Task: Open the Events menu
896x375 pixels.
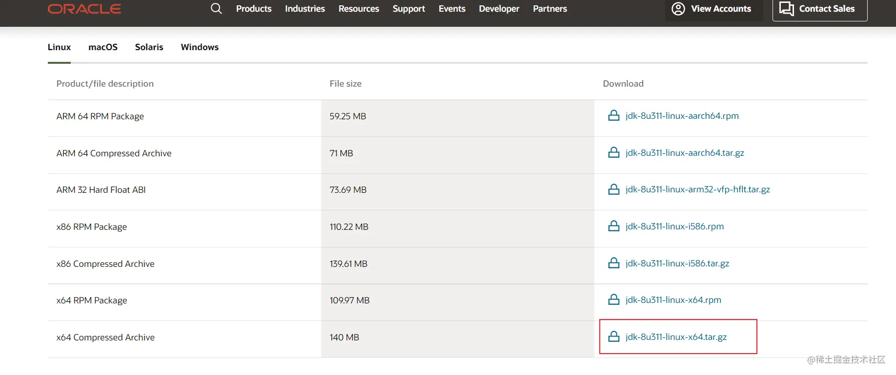Action: click(x=452, y=9)
